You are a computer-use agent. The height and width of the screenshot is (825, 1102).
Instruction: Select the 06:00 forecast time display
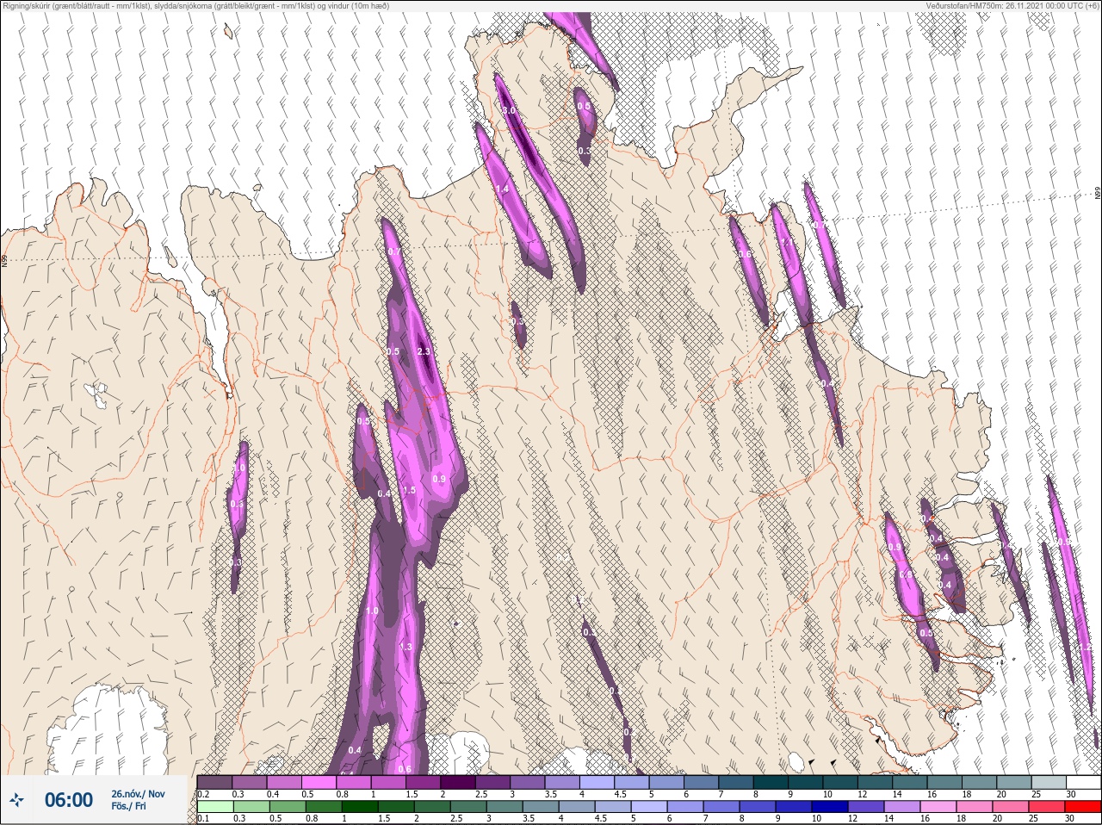point(68,800)
